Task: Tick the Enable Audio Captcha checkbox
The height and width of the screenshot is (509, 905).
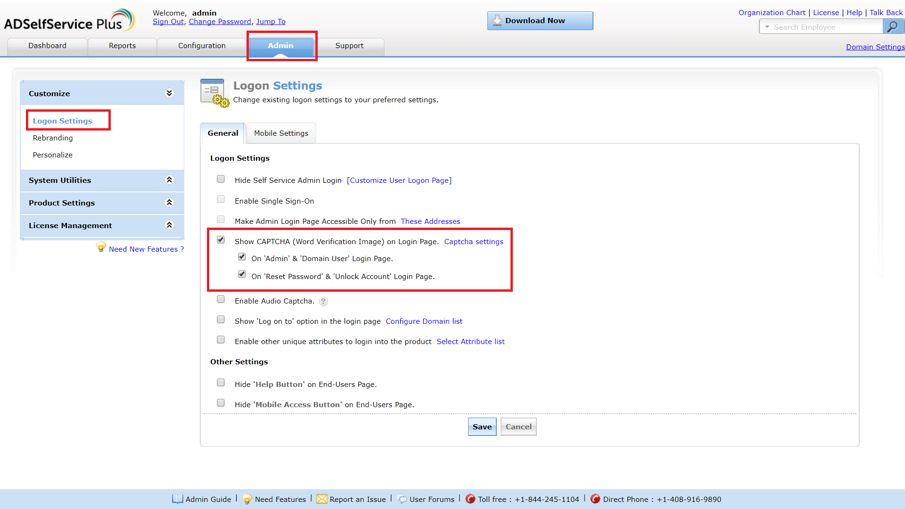Action: pyautogui.click(x=221, y=299)
